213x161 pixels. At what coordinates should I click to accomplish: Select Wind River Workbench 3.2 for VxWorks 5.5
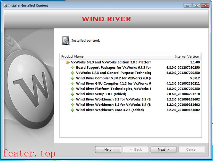point(113,99)
